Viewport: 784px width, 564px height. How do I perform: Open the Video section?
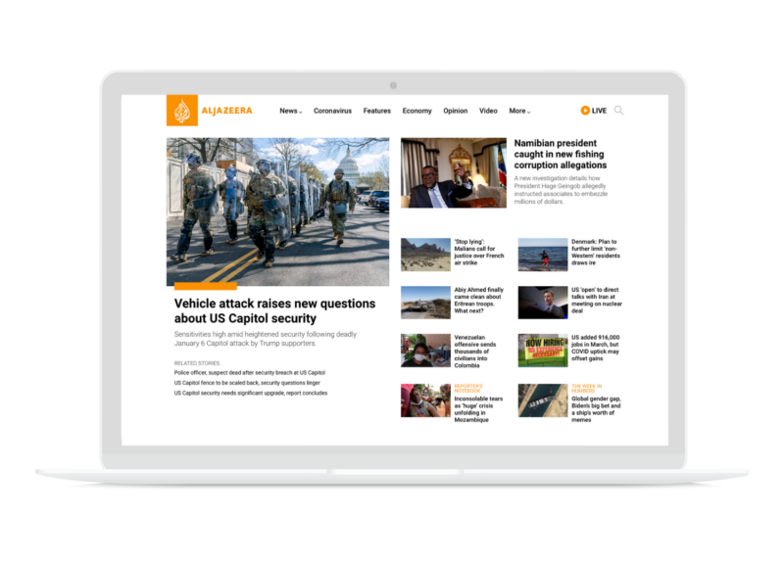[488, 111]
